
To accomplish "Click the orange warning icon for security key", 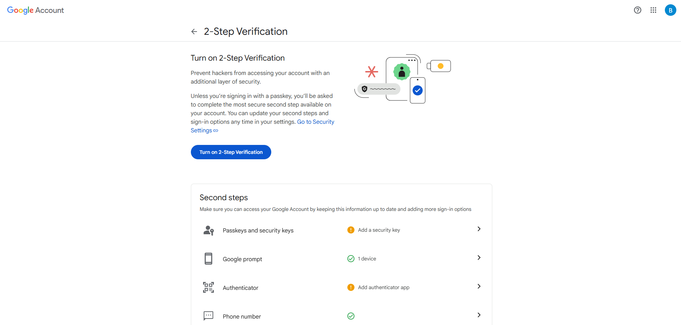I will (351, 230).
